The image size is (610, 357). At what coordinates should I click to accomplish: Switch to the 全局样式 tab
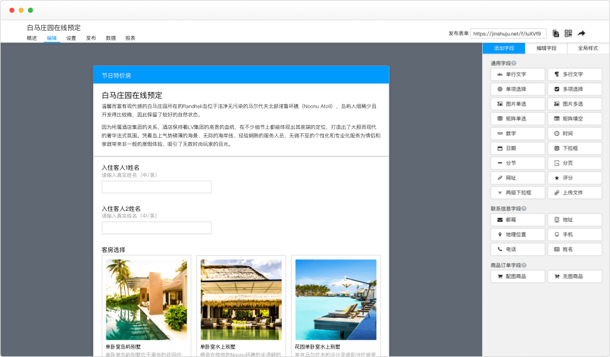click(x=588, y=48)
